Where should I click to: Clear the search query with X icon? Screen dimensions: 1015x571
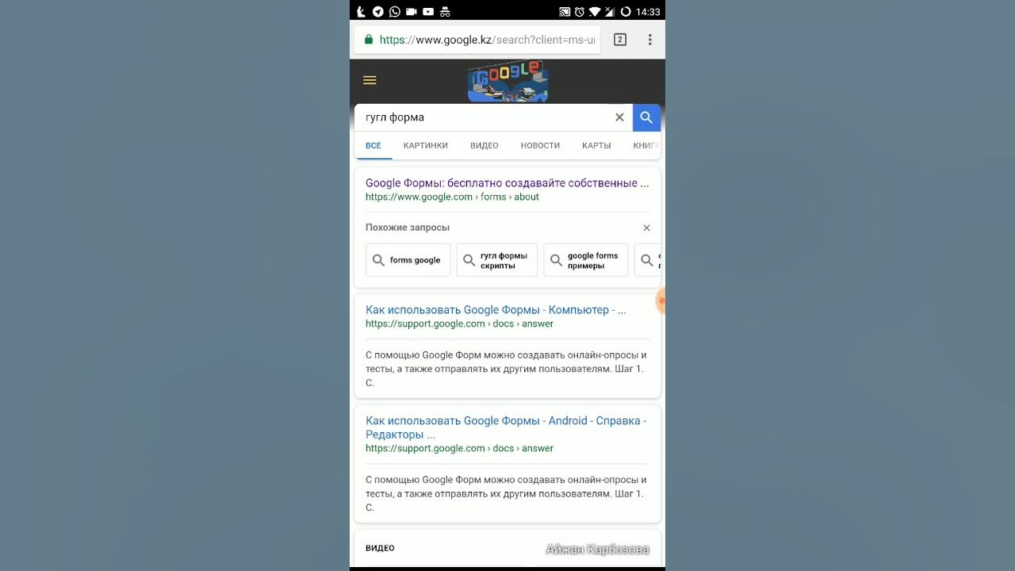(619, 117)
